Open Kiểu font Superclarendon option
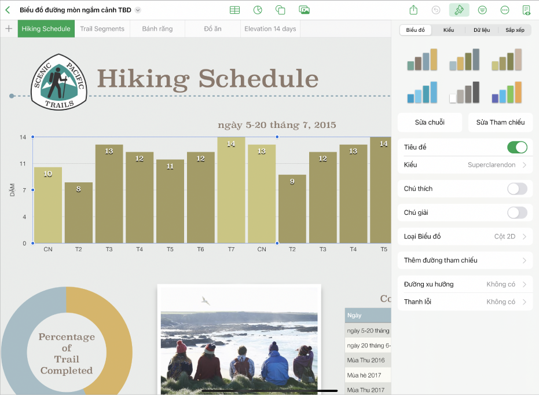 click(465, 164)
